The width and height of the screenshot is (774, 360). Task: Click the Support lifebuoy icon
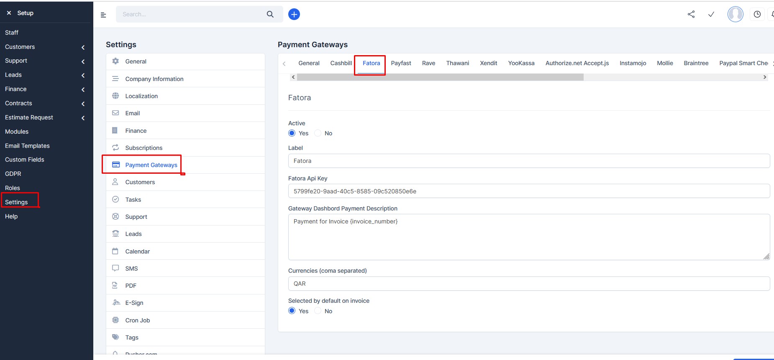pyautogui.click(x=115, y=216)
